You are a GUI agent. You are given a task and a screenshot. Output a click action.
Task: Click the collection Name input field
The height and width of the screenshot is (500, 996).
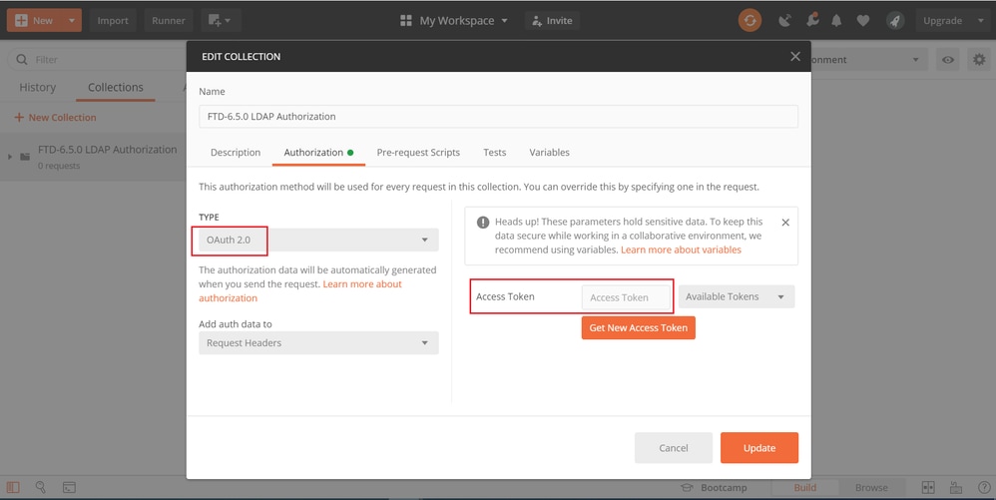[499, 116]
